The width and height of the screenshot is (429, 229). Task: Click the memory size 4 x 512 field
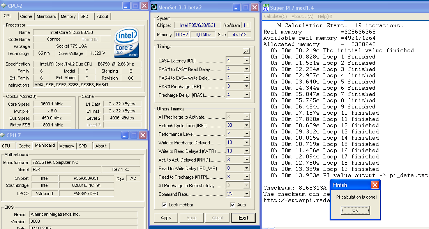click(x=239, y=34)
